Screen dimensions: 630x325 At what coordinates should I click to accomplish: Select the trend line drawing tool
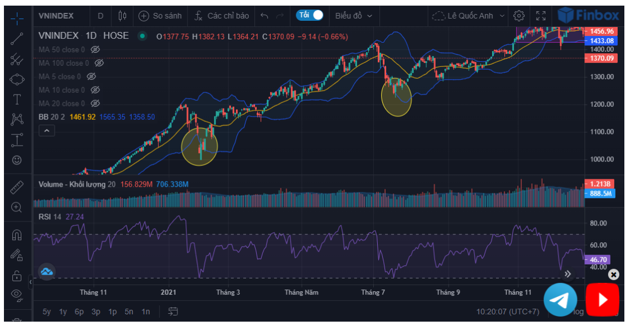pyautogui.click(x=17, y=39)
